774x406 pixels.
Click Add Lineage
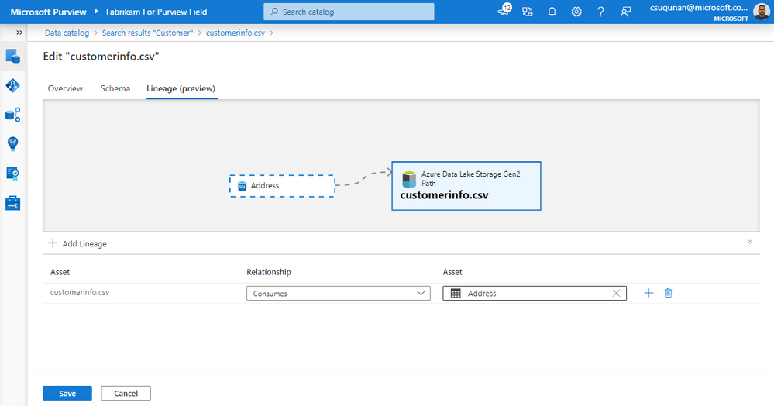(x=77, y=243)
